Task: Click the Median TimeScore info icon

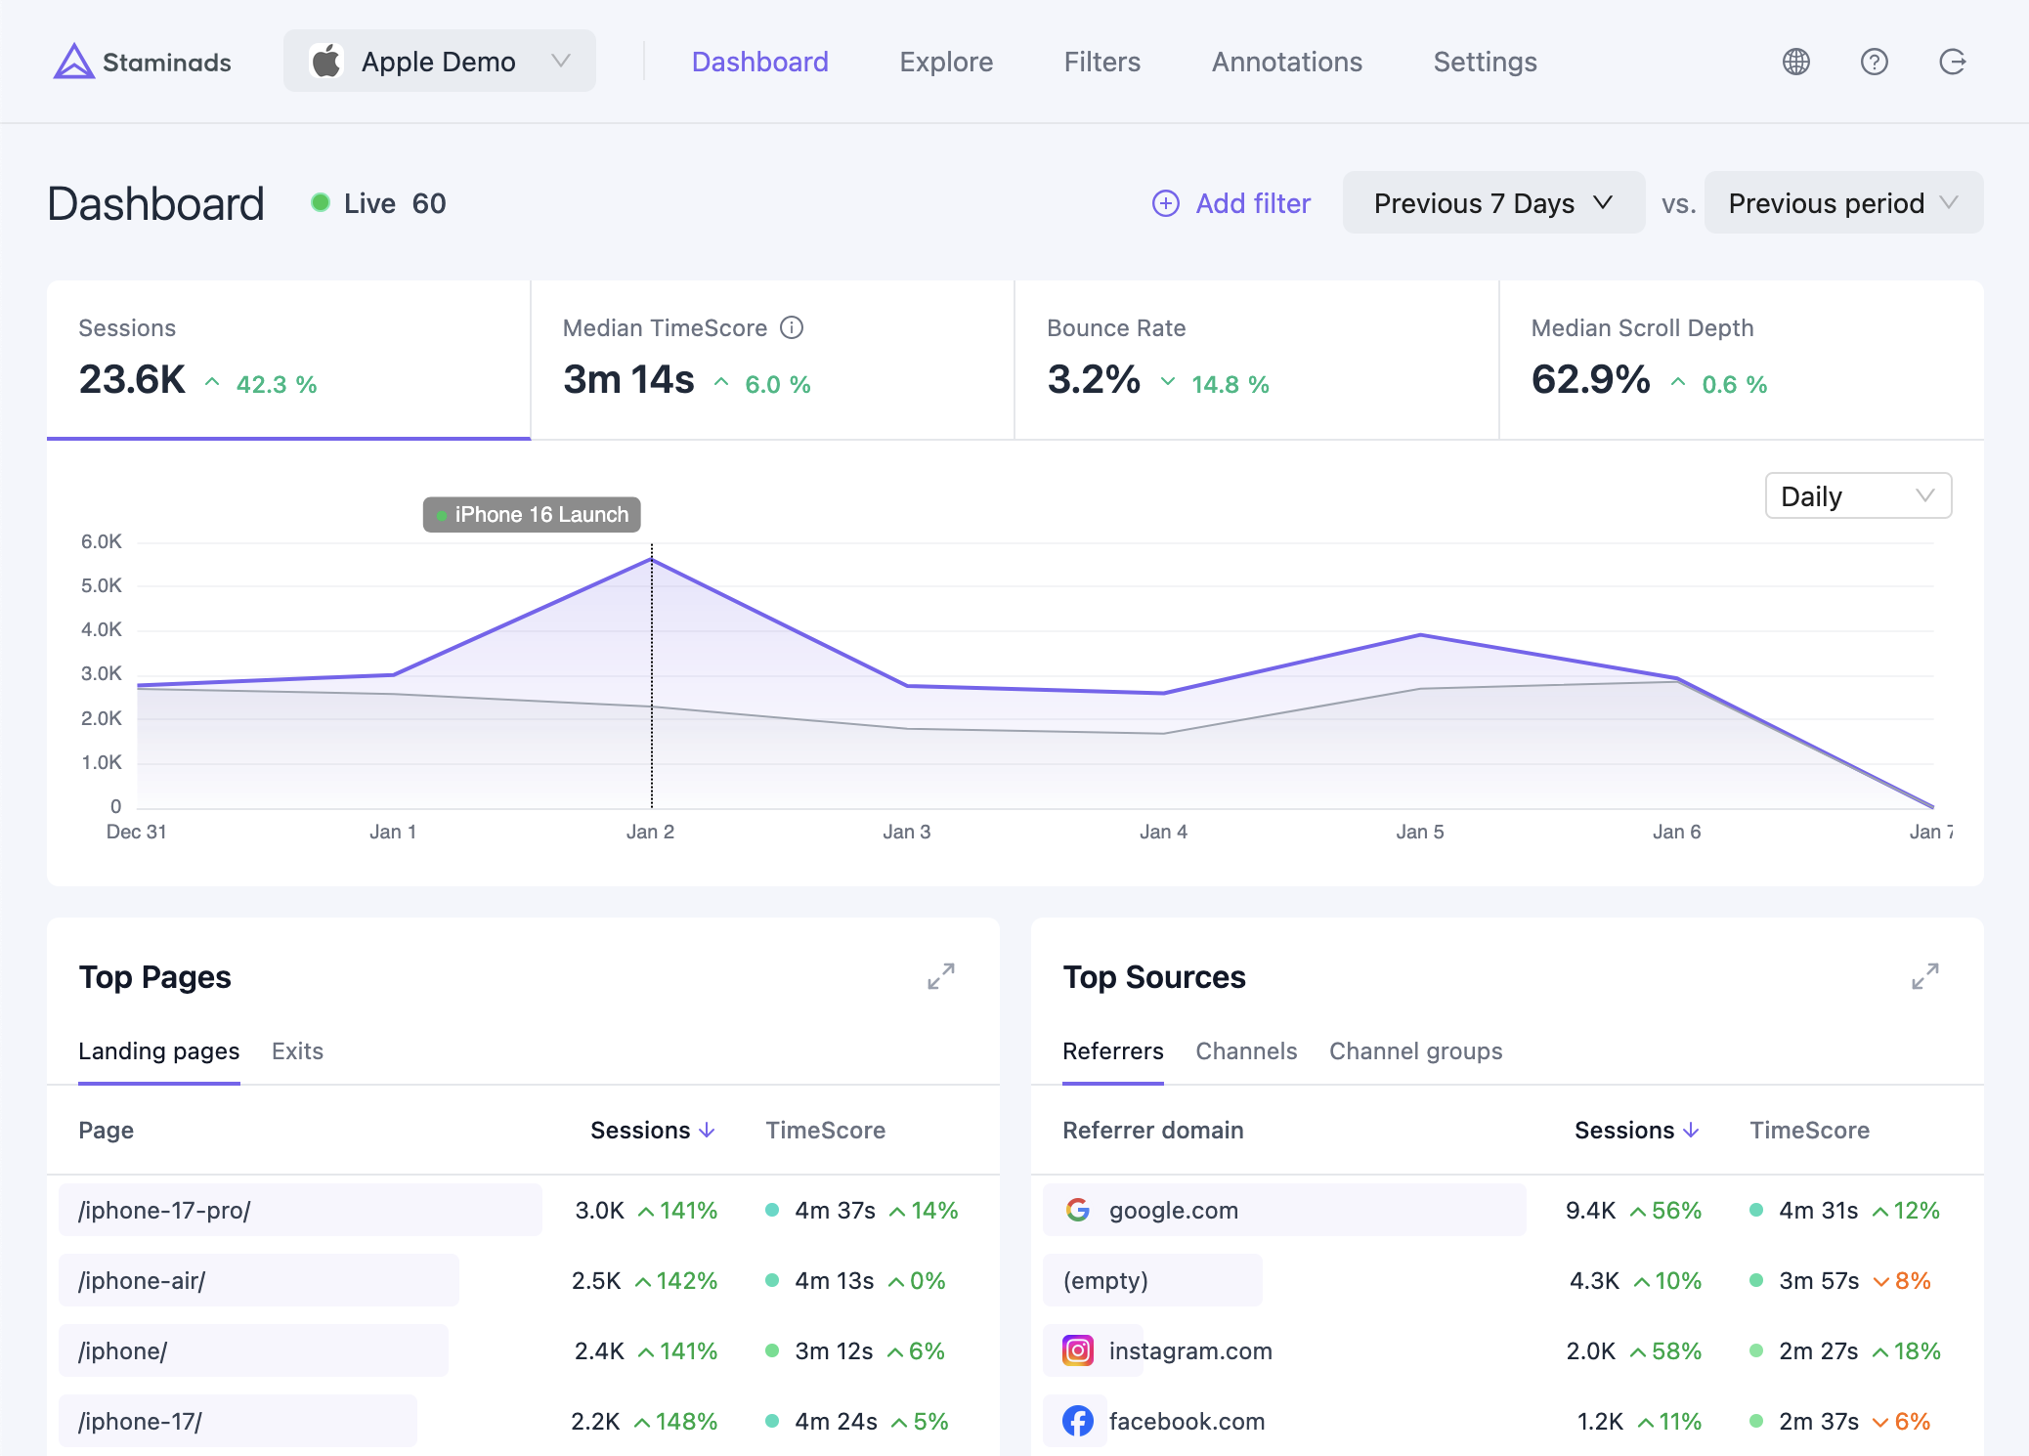Action: 792,327
